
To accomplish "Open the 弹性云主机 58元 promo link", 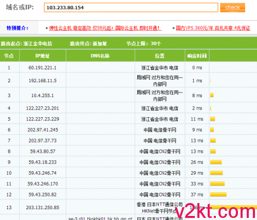I will (105, 28).
